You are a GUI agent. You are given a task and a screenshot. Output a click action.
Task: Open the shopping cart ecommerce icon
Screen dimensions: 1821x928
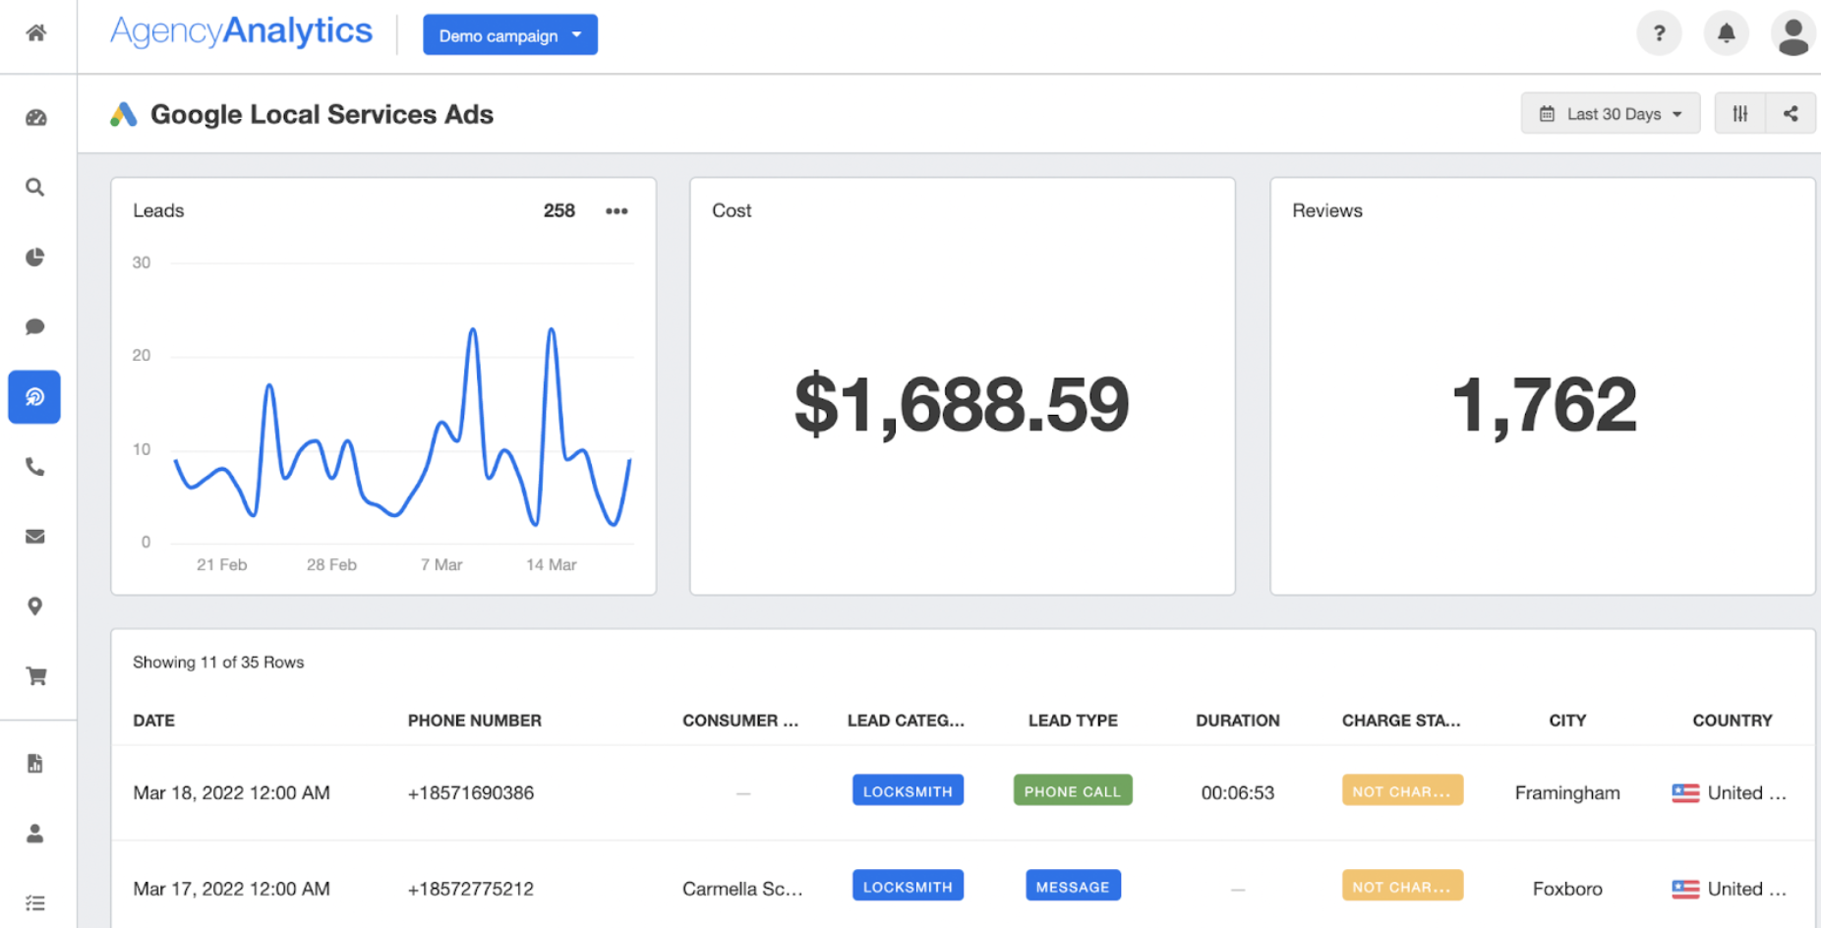[36, 676]
